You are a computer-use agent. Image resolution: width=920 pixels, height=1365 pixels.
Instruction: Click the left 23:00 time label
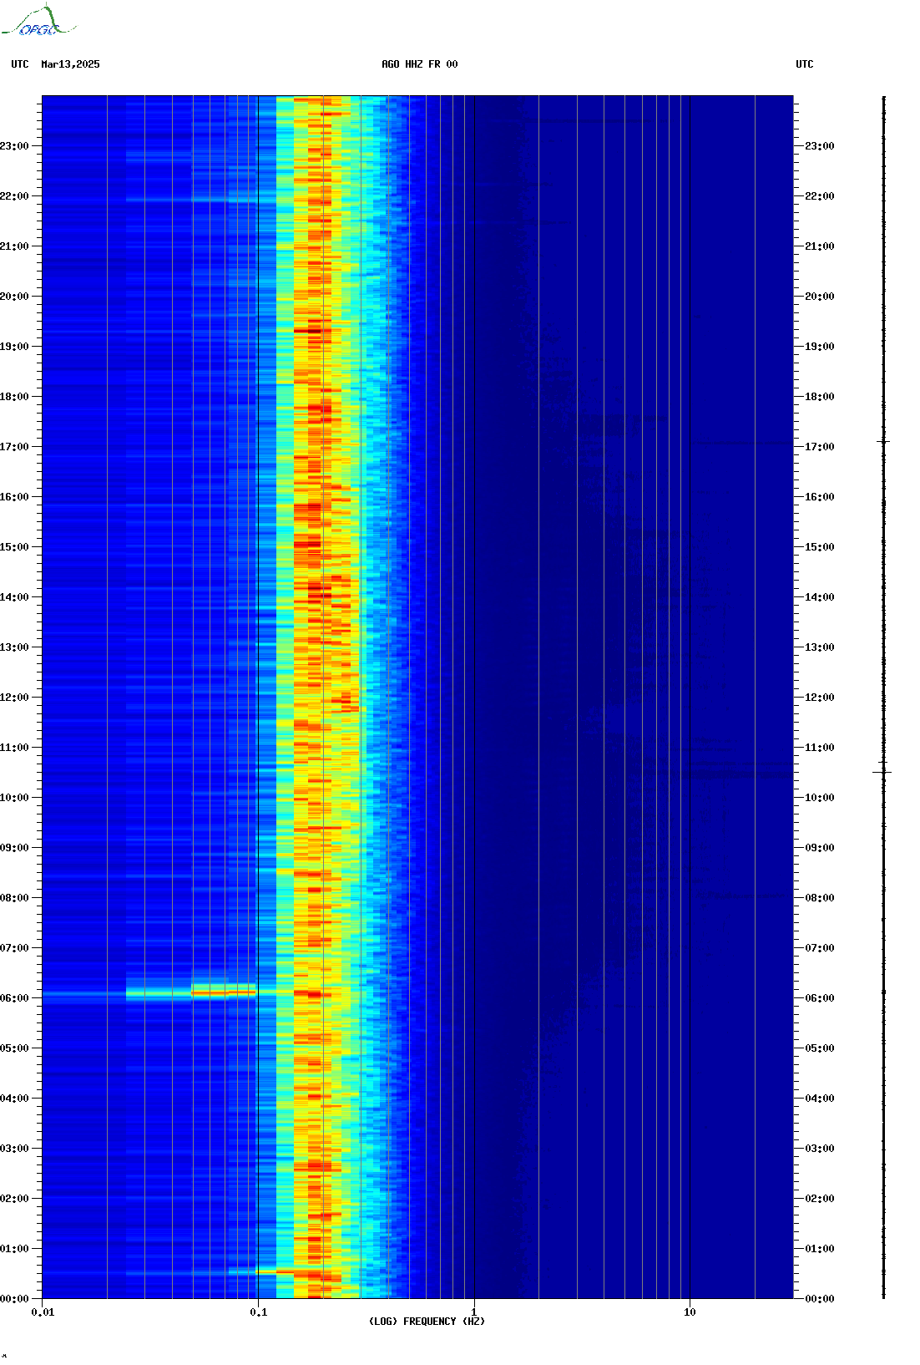[14, 146]
